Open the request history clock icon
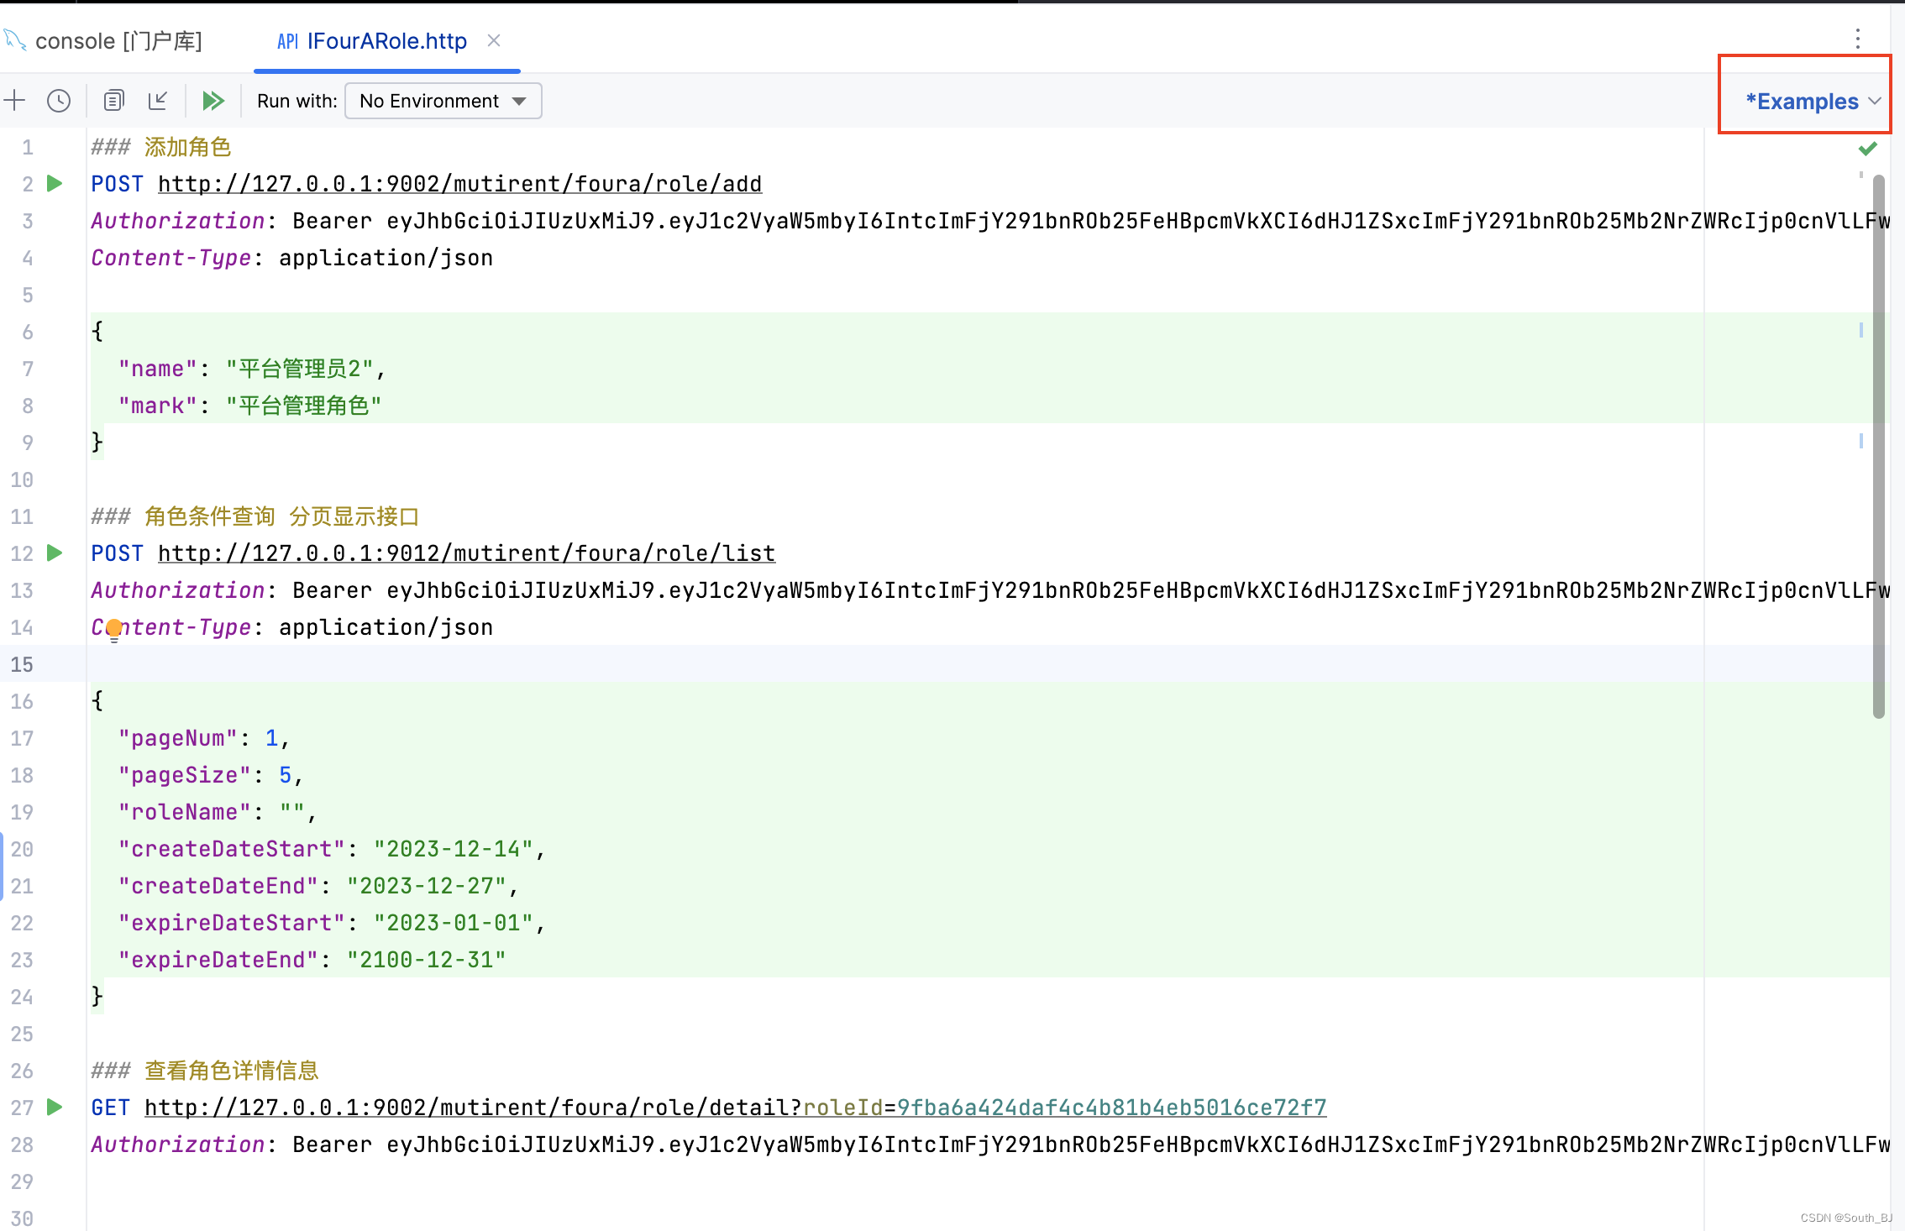Image resolution: width=1905 pixels, height=1231 pixels. (59, 101)
